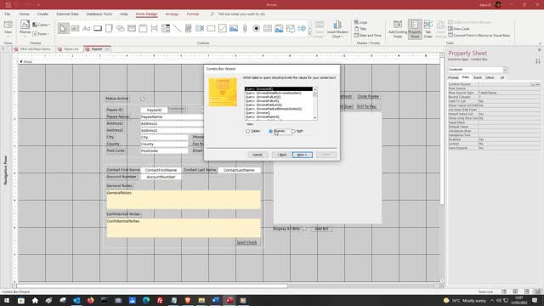Toggle the Display All Bills checkbox
Viewport: 544px width, 306px height.
click(304, 229)
